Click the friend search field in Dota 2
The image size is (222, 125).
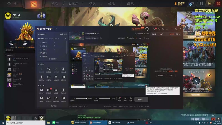point(20,51)
